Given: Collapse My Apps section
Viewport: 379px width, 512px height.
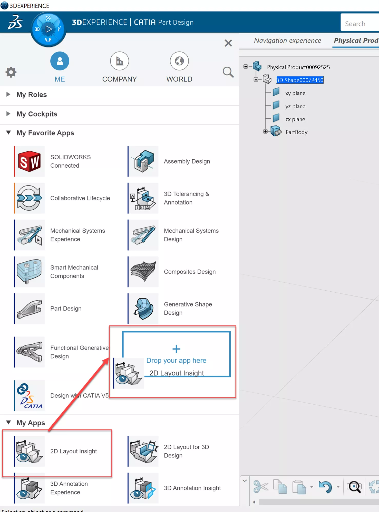Looking at the screenshot, I should (x=8, y=423).
